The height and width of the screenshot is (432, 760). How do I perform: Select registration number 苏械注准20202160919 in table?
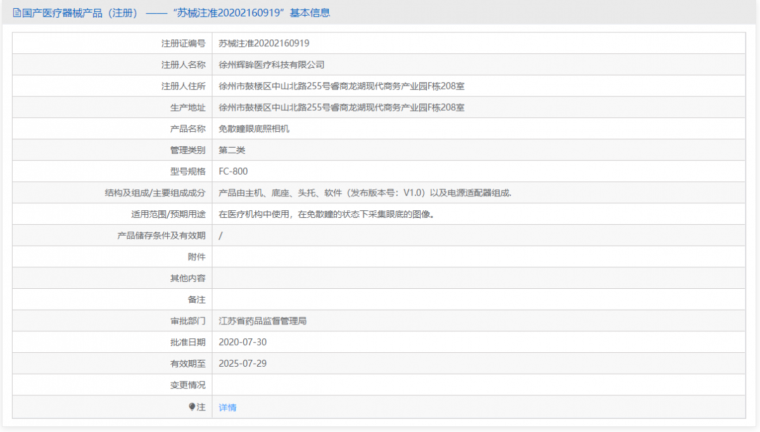264,43
